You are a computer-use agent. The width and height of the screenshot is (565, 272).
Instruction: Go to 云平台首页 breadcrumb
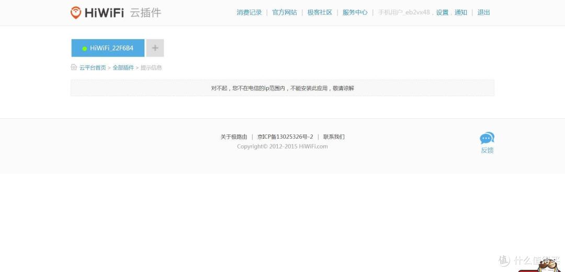[93, 67]
